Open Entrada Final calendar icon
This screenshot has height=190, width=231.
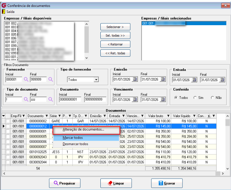tap(222, 80)
